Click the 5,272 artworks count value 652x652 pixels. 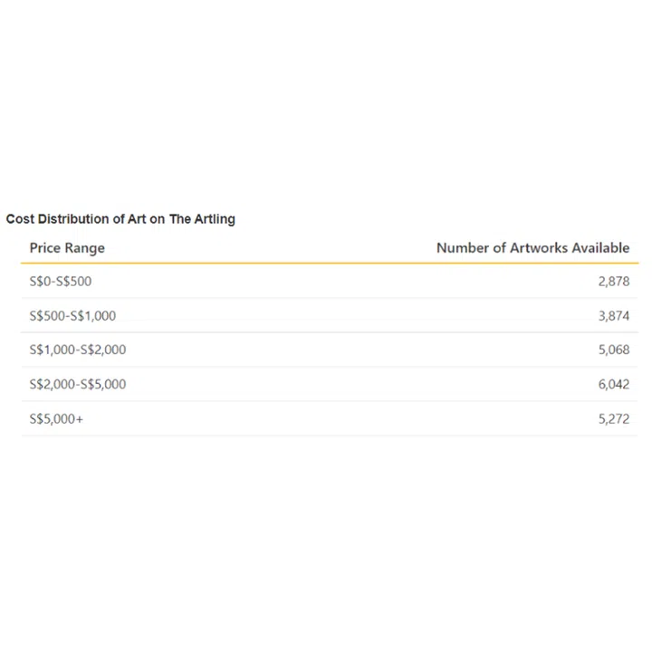pos(613,419)
